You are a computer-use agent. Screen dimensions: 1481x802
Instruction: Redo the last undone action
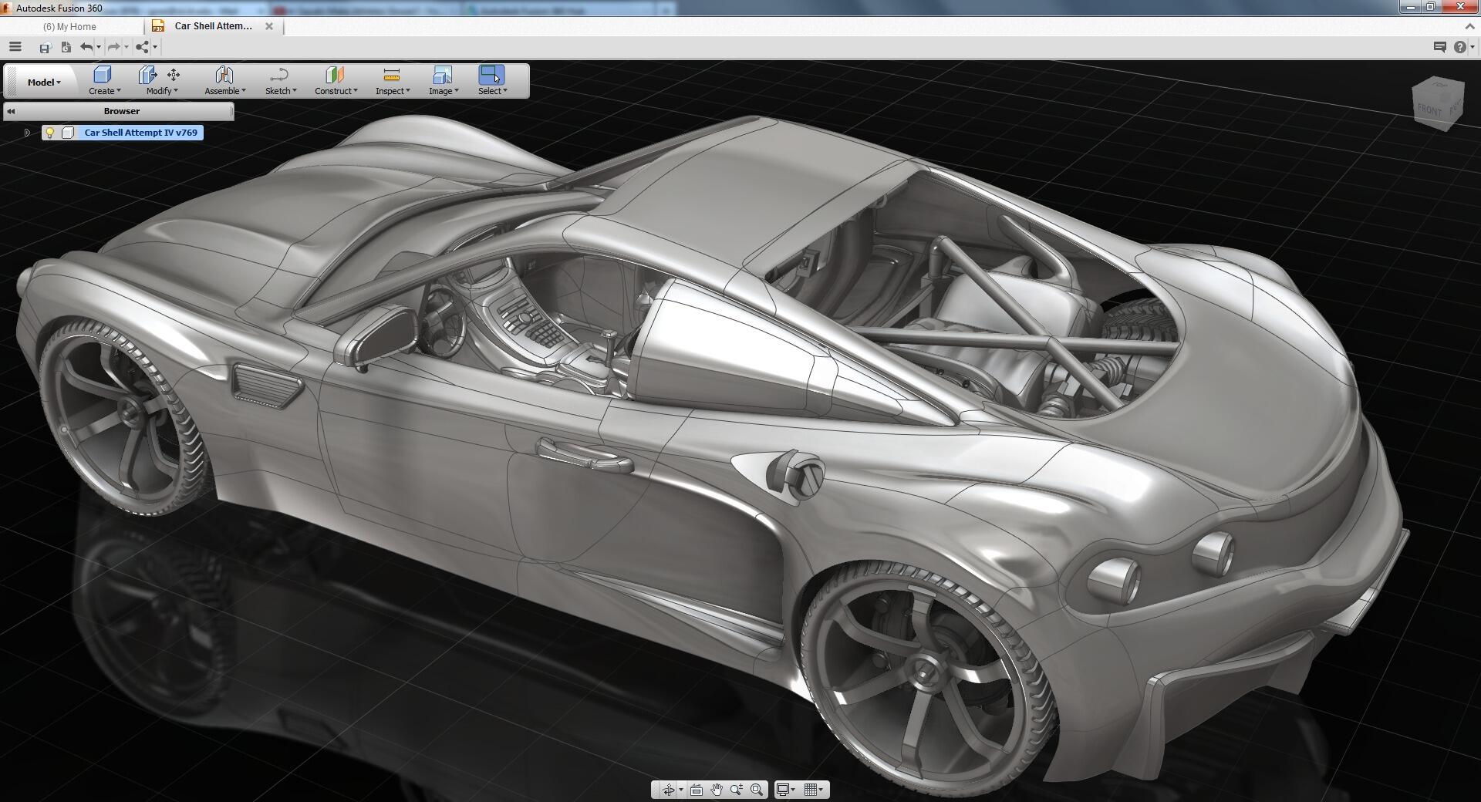point(113,48)
